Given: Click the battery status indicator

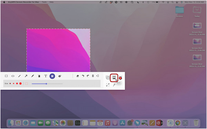Looking at the screenshot, I should point(156,2).
